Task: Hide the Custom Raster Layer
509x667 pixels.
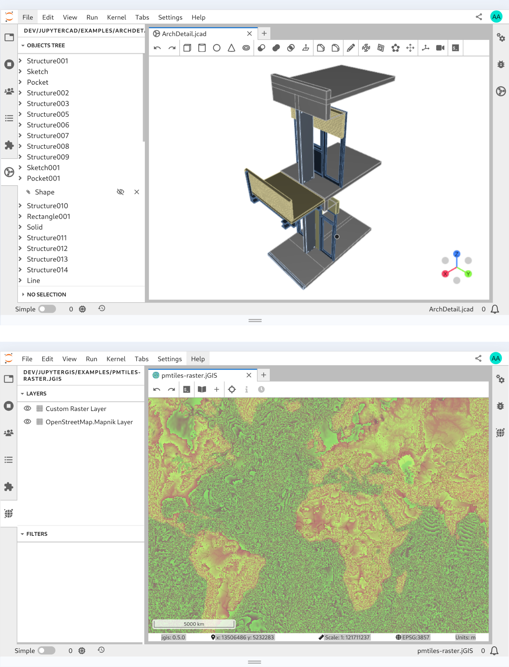Action: [x=27, y=409]
